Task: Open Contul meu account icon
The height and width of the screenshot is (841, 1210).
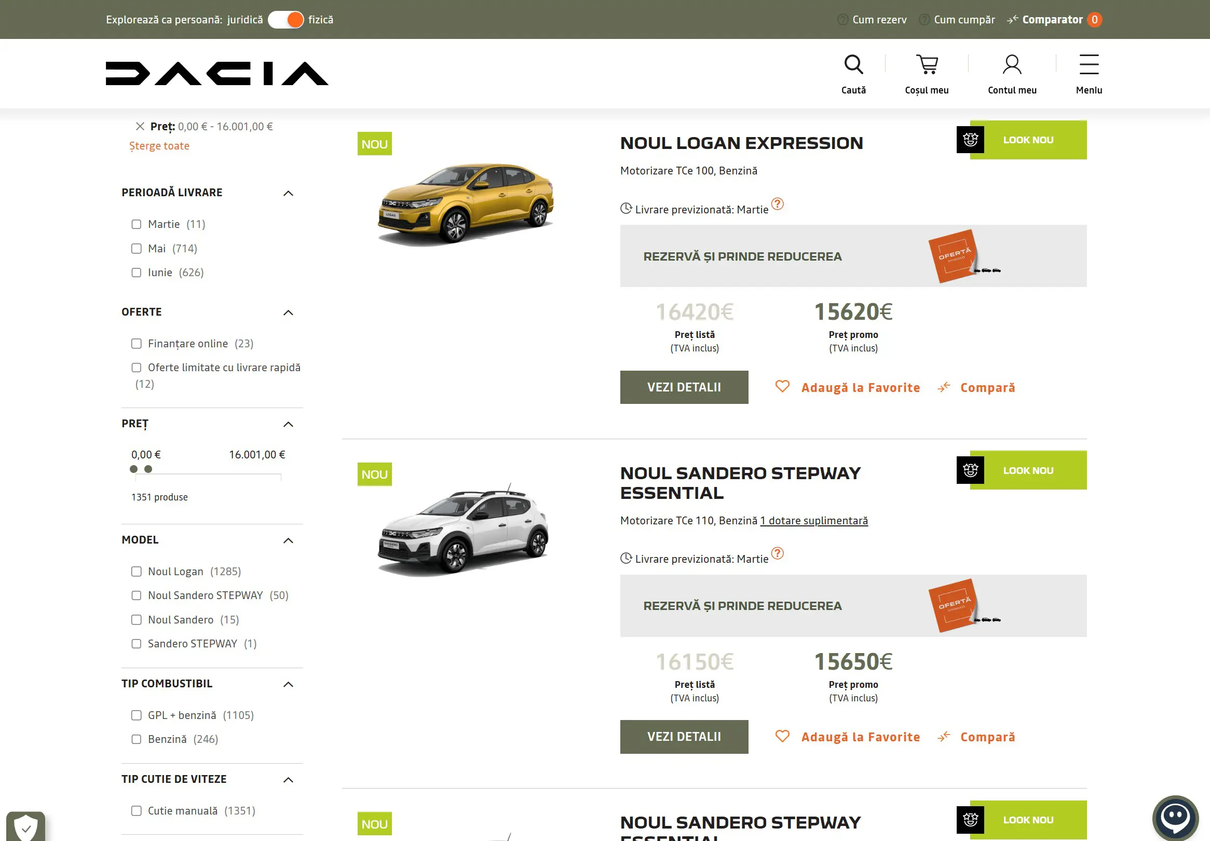Action: tap(1012, 65)
